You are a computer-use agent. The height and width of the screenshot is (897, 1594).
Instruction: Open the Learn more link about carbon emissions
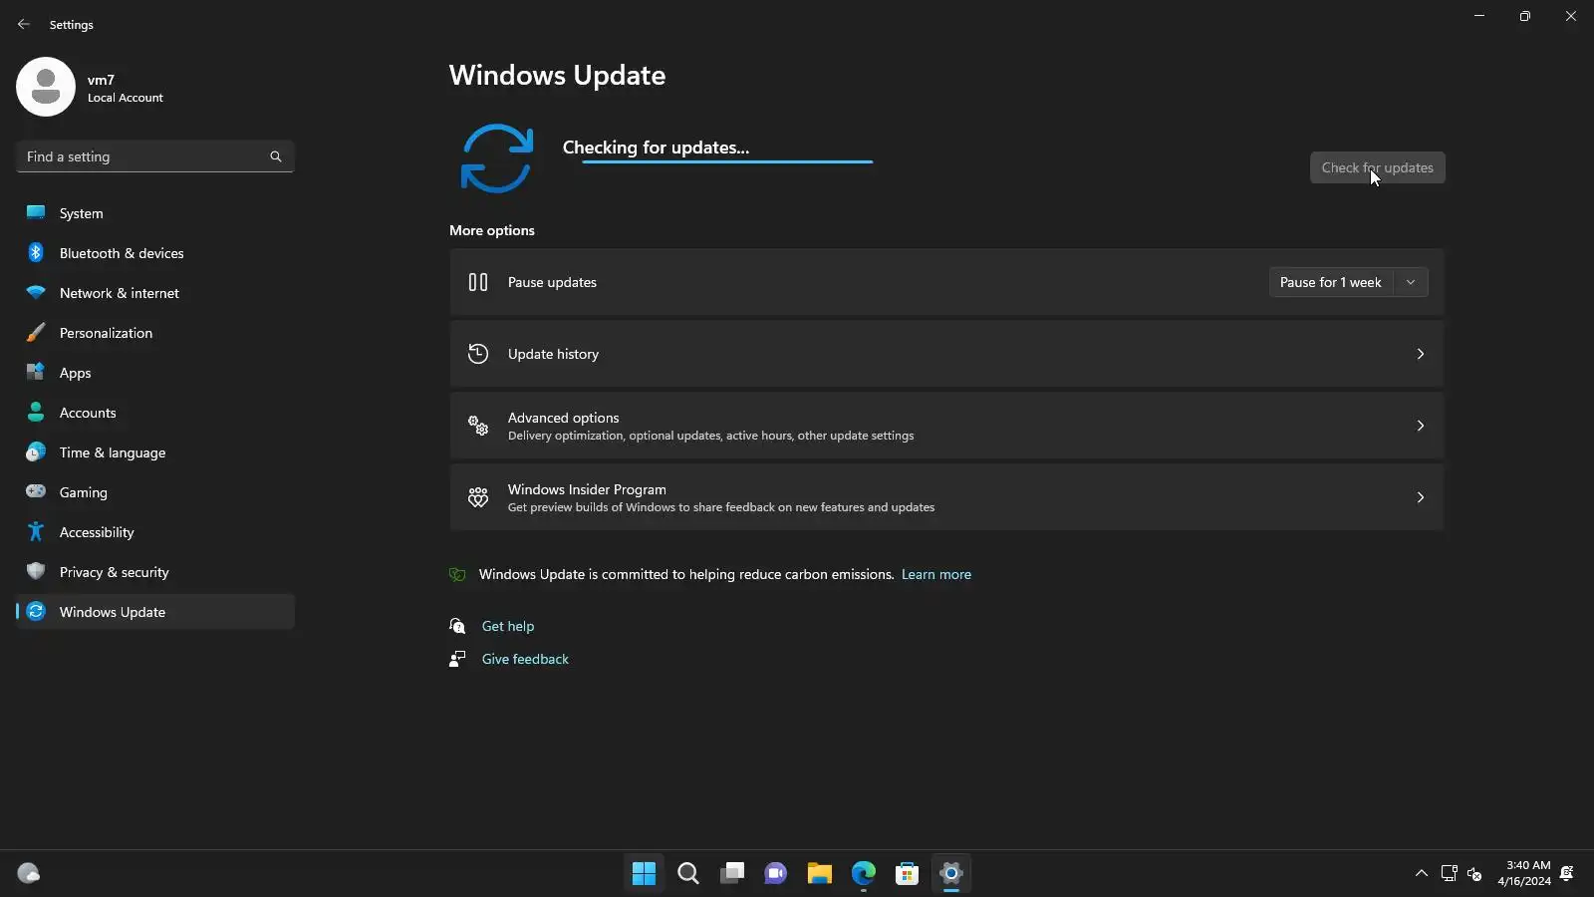(936, 574)
